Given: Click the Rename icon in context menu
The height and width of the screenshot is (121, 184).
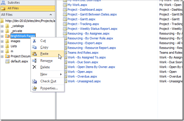Looking at the screenshot, I should [x=35, y=61].
